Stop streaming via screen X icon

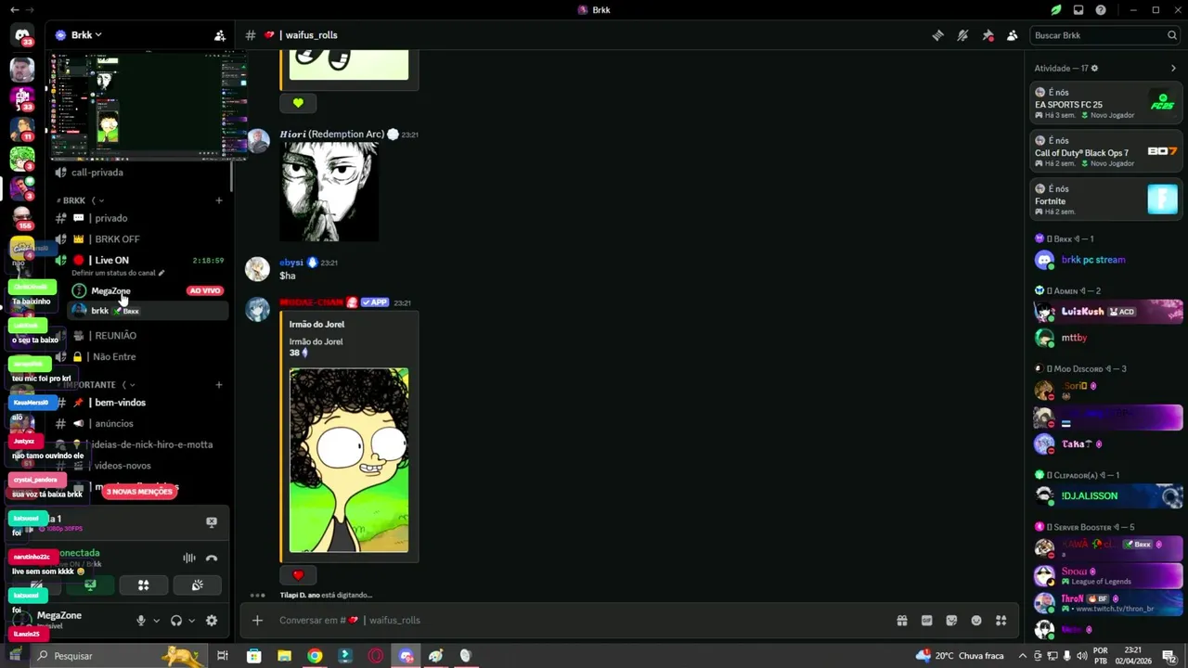coord(212,522)
